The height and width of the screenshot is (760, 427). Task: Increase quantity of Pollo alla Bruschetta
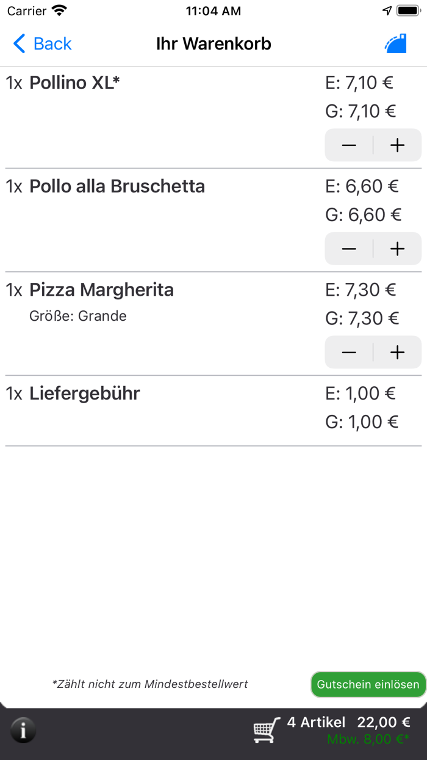(x=397, y=249)
